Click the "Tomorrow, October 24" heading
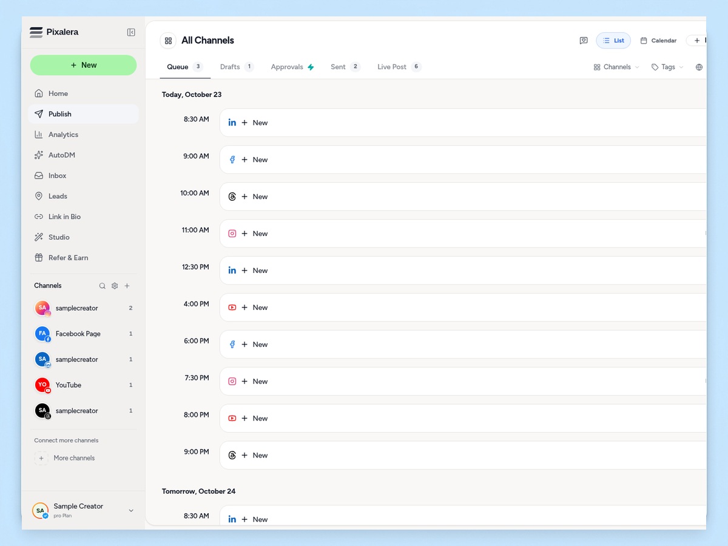Image resolution: width=728 pixels, height=546 pixels. click(x=198, y=491)
